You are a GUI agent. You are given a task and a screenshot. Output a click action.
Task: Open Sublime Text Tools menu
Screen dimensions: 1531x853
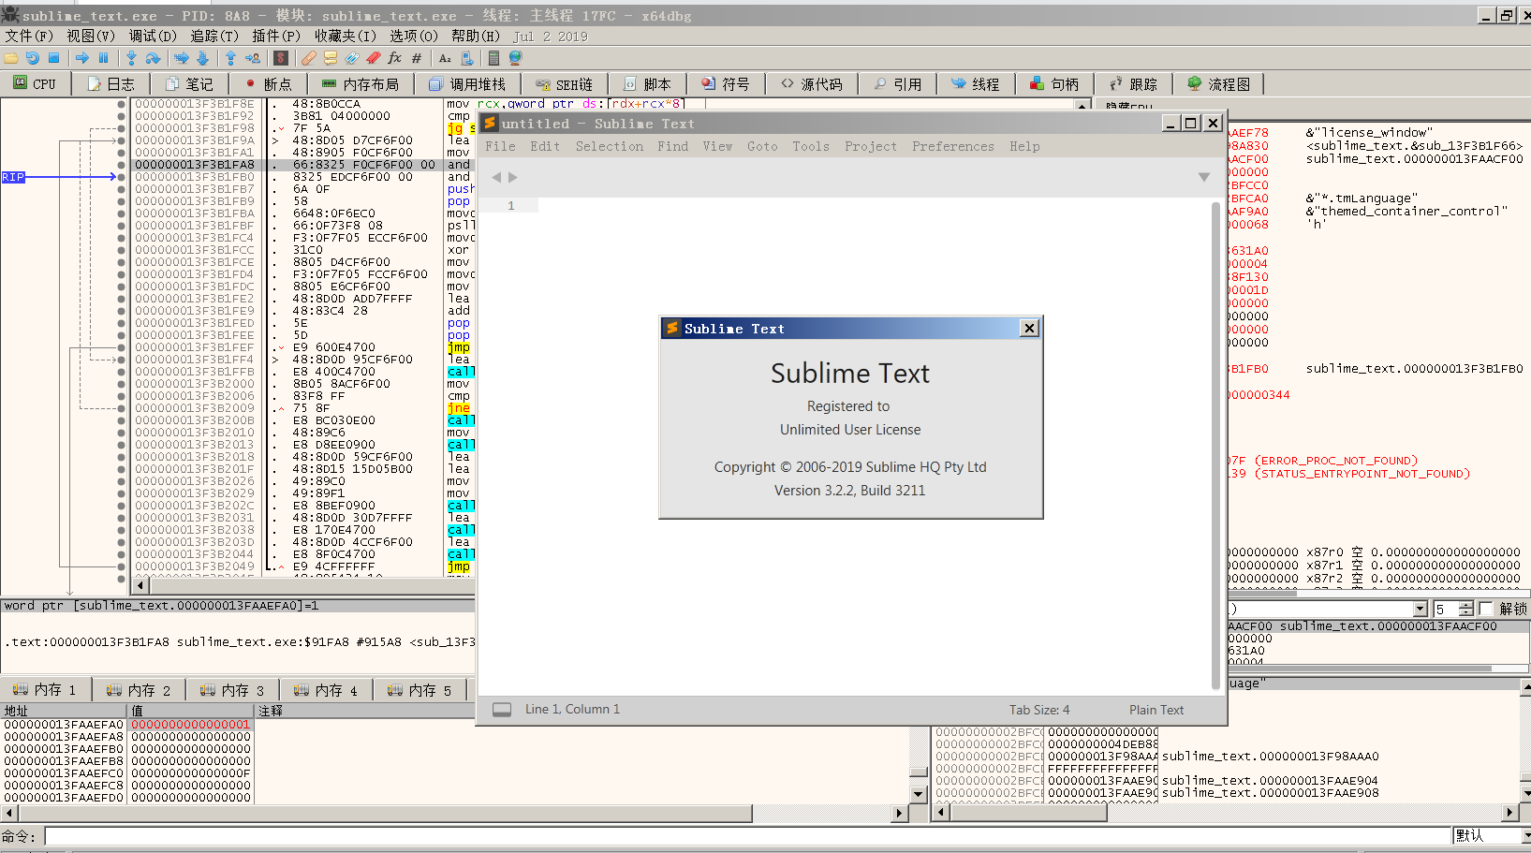810,146
